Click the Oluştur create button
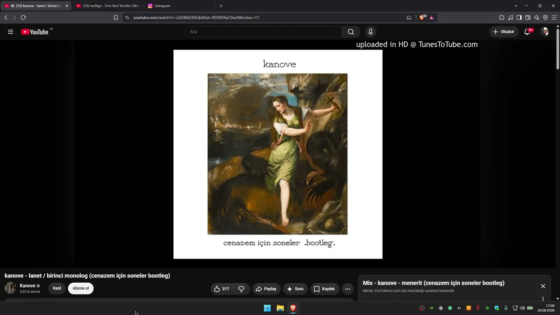Image resolution: width=560 pixels, height=315 pixels. point(504,31)
